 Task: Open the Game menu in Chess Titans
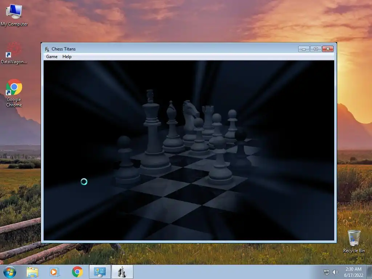(x=52, y=56)
